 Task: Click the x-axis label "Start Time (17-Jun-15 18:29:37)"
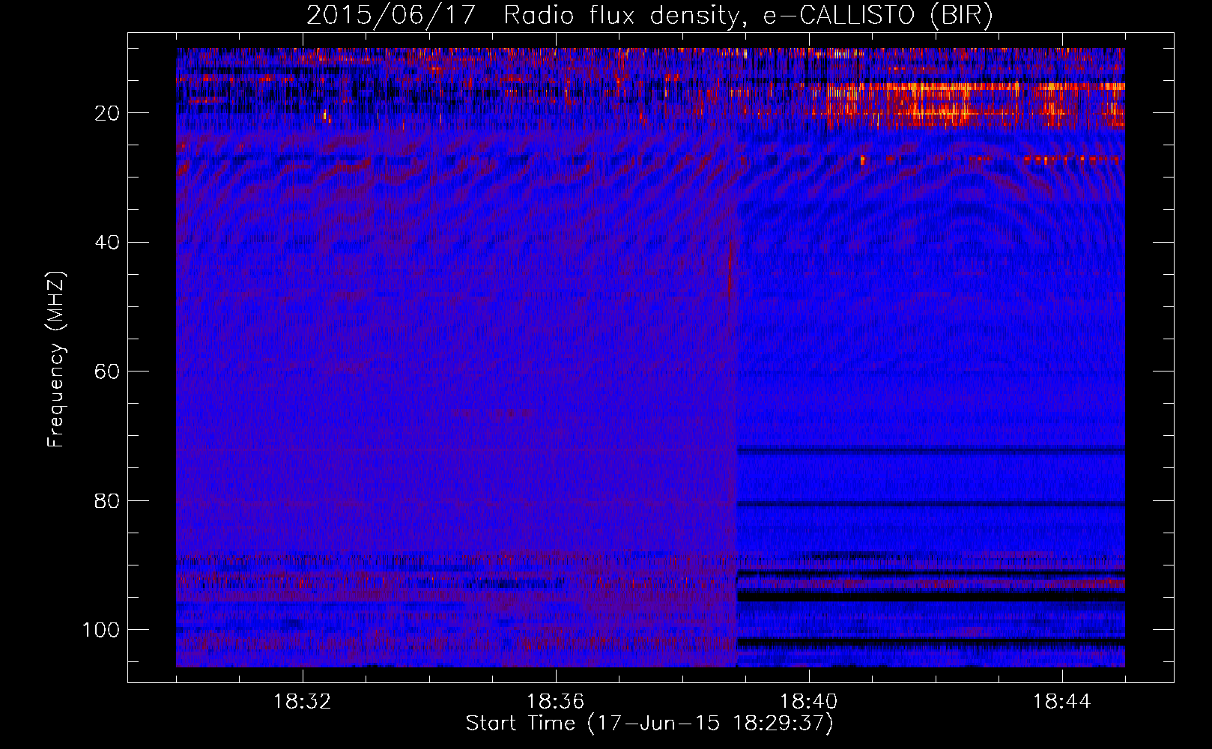[x=649, y=724]
